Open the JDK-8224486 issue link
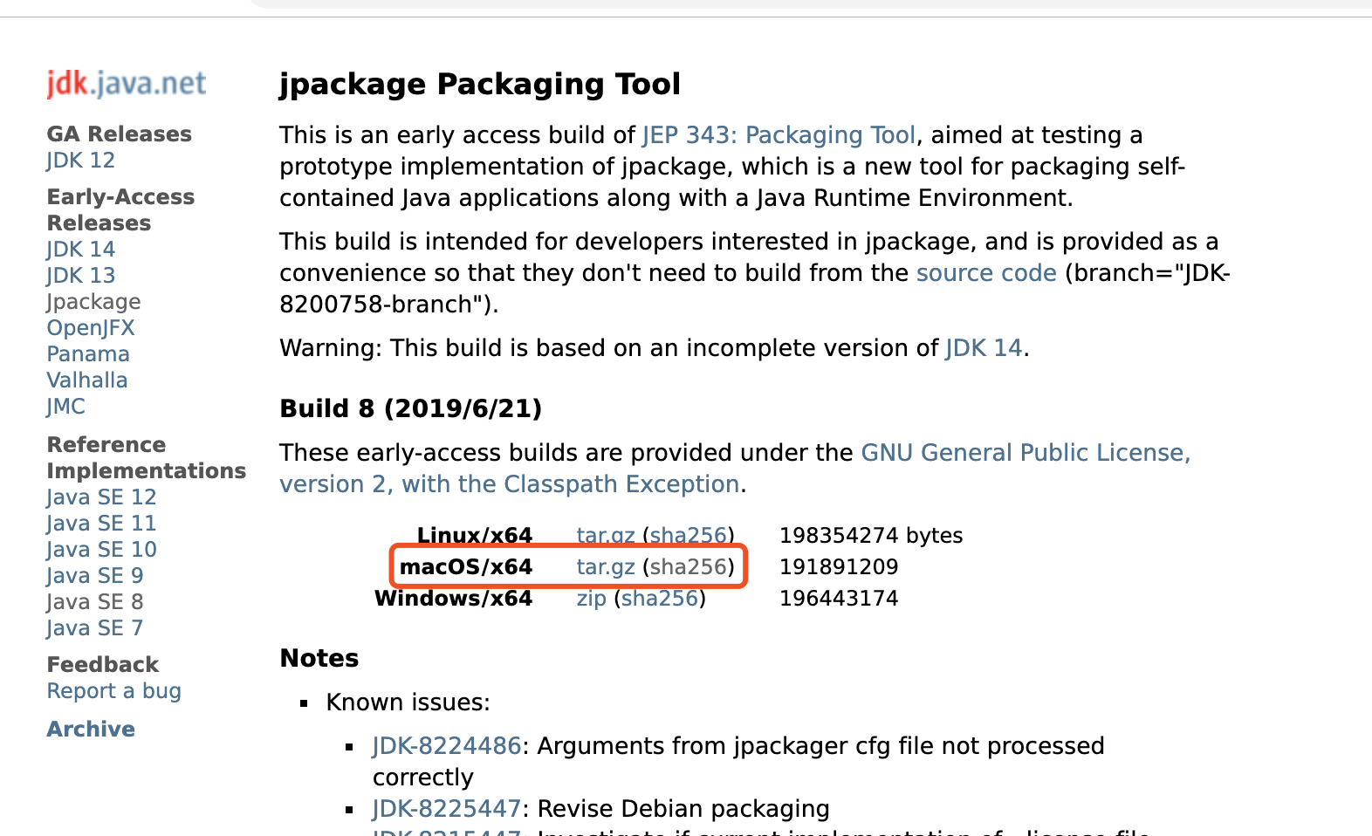This screenshot has width=1372, height=836. tap(445, 746)
